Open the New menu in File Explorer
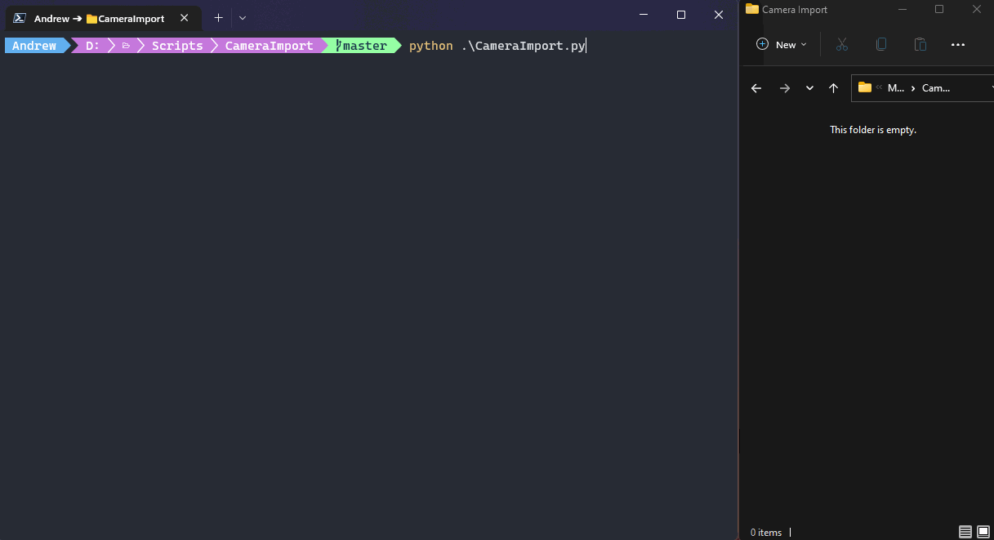The image size is (994, 540). click(x=782, y=45)
